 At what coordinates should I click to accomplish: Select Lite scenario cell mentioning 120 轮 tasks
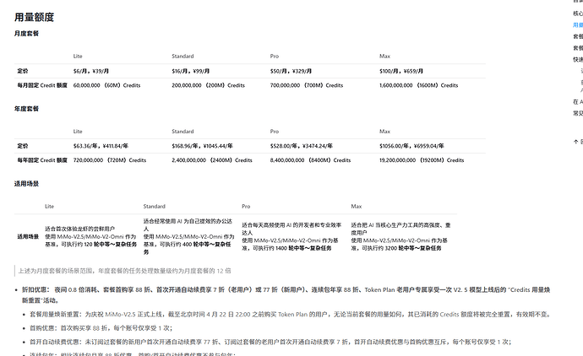point(91,236)
